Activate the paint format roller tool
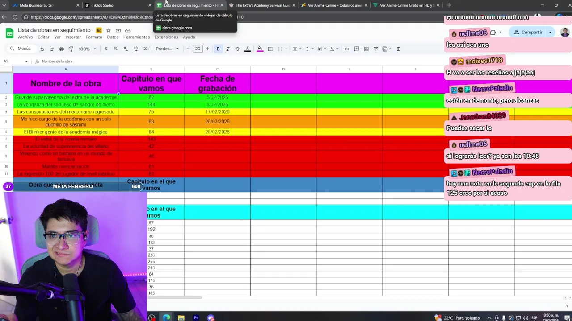 pos(71,49)
